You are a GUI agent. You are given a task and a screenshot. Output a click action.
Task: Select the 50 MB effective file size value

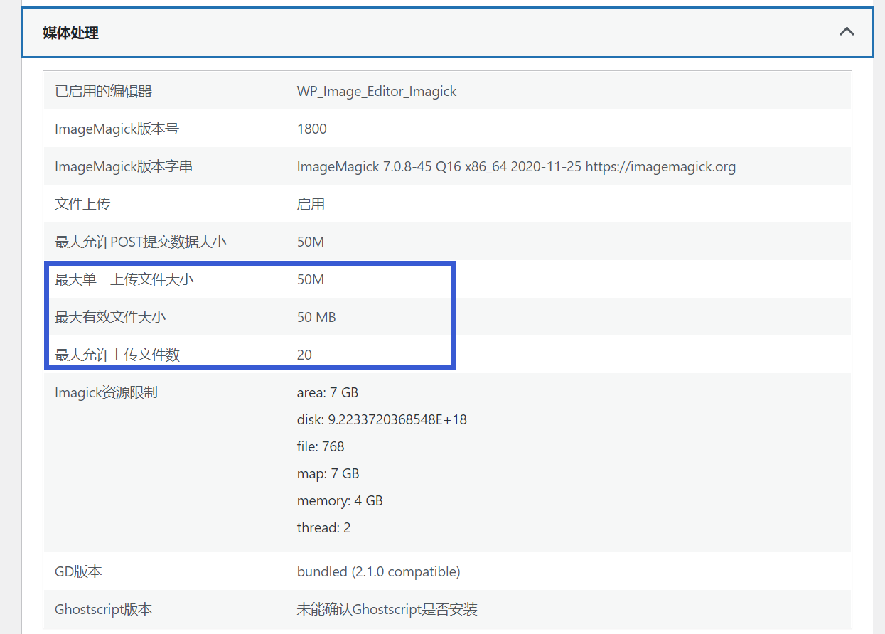(316, 317)
